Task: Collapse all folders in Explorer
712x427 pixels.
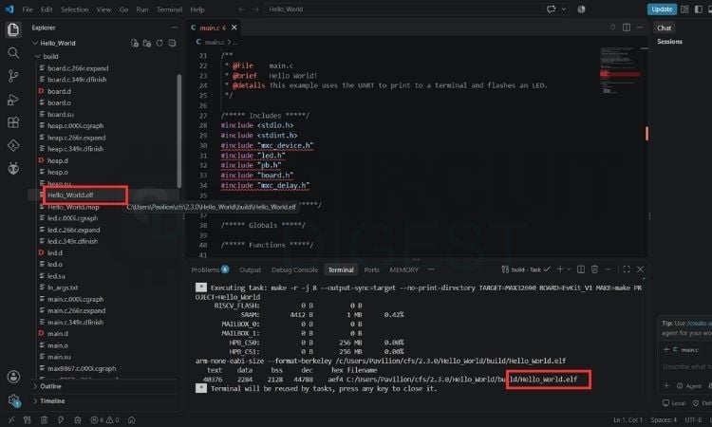Action: (x=172, y=43)
